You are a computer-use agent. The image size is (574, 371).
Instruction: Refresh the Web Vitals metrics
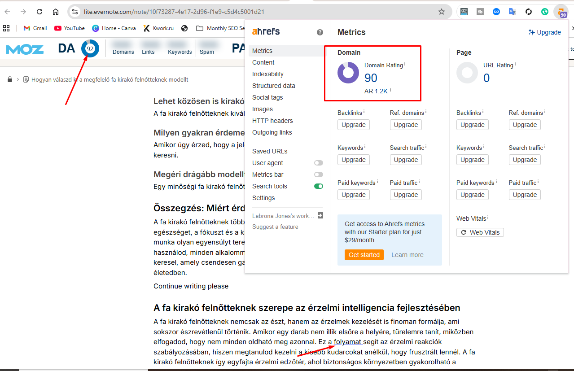[x=480, y=232]
